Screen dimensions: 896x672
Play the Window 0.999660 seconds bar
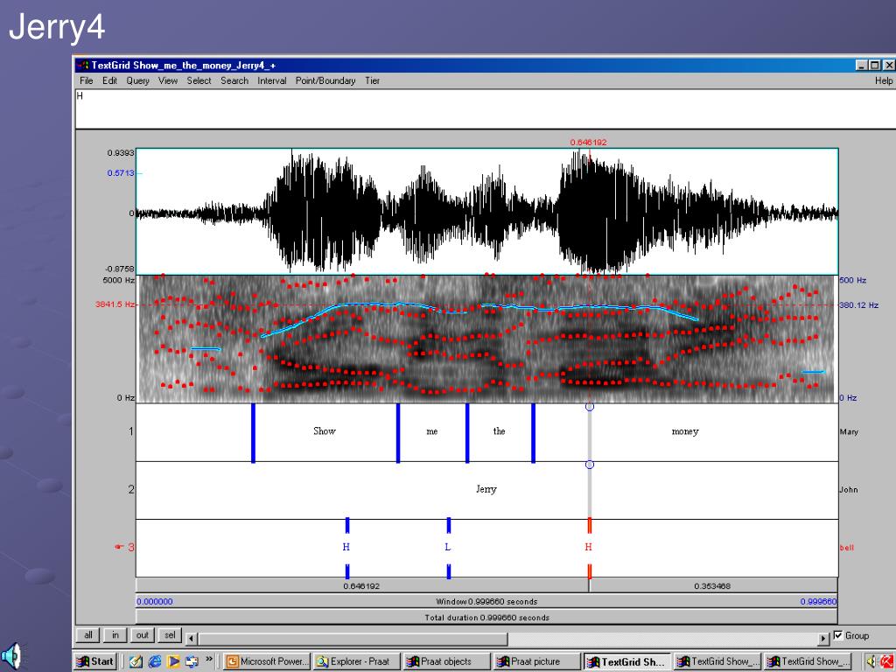tap(486, 601)
